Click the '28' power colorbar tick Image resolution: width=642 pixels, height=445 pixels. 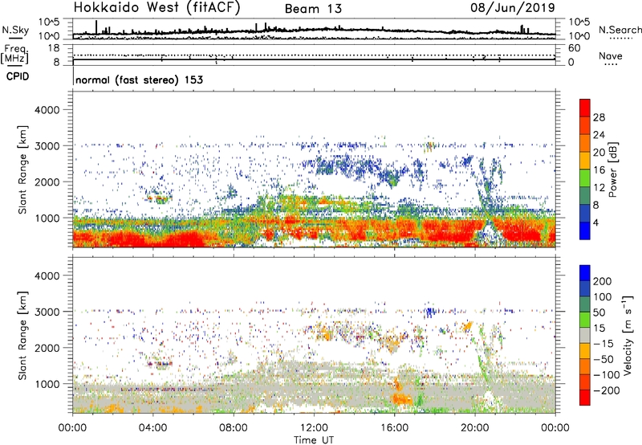(599, 117)
